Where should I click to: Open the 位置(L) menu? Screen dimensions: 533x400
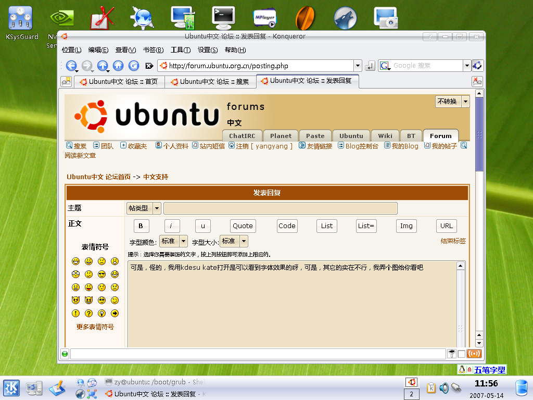[71, 50]
